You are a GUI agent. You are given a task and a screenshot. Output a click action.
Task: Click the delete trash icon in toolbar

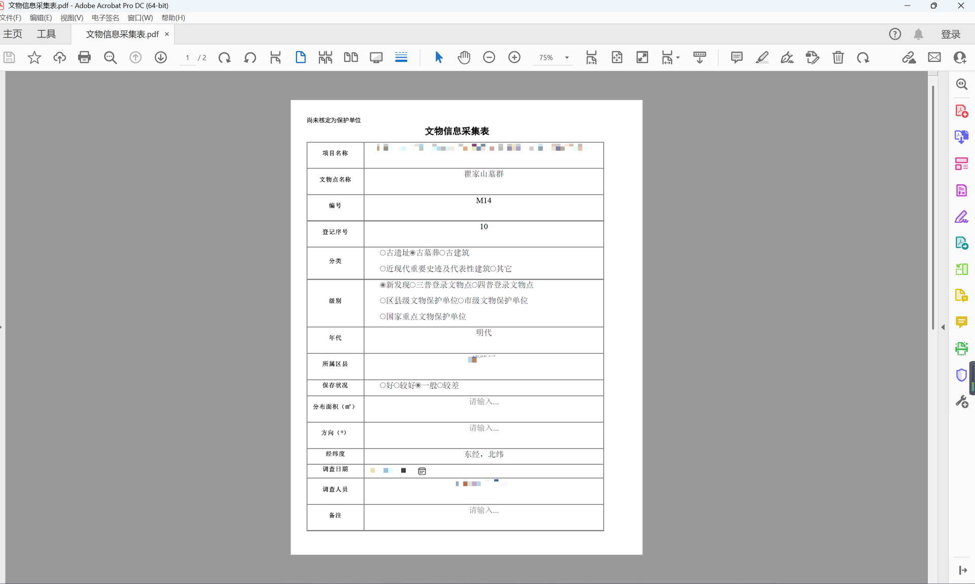pyautogui.click(x=838, y=57)
